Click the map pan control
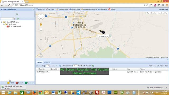Image resolution: width=169 pixels, height=95 pixels. [41, 17]
